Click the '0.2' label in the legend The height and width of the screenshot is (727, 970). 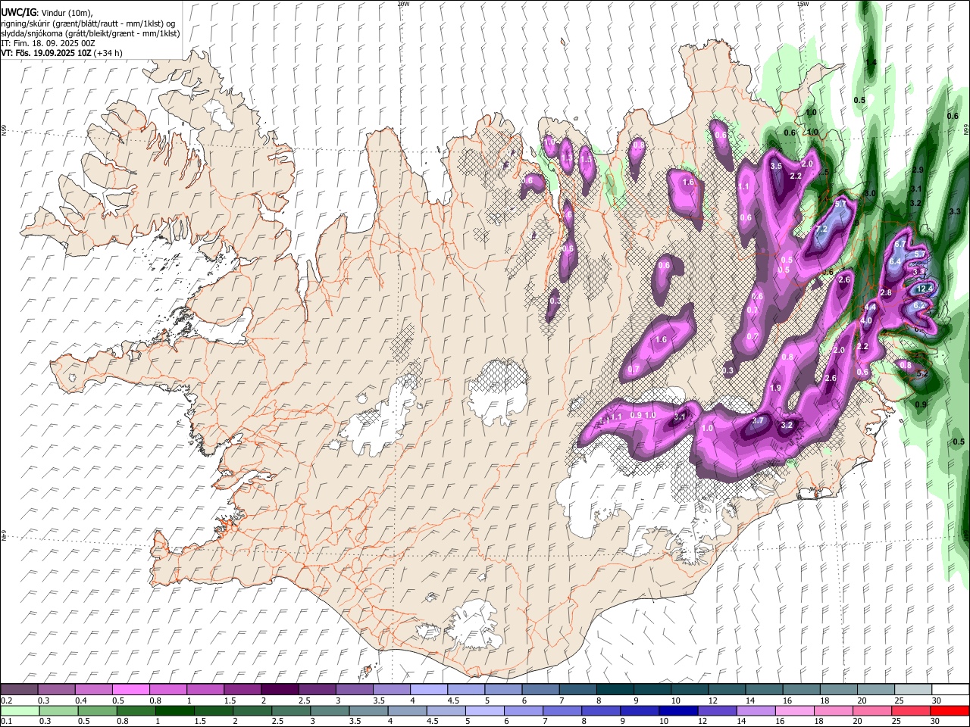tap(6, 700)
